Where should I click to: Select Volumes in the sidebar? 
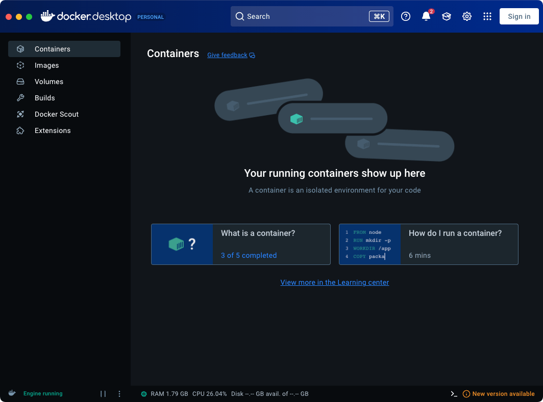(64, 82)
